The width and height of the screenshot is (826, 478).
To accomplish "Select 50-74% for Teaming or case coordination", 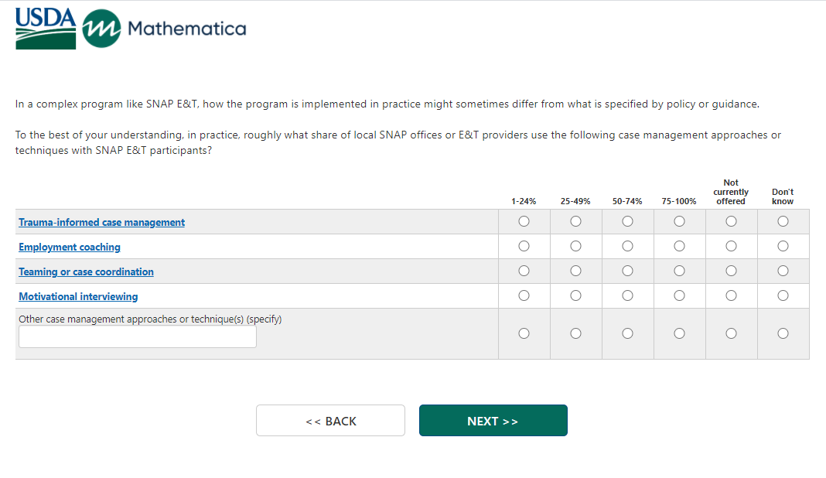I will 627,271.
